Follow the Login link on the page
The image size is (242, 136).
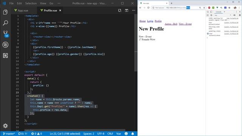pyautogui.click(x=150, y=21)
